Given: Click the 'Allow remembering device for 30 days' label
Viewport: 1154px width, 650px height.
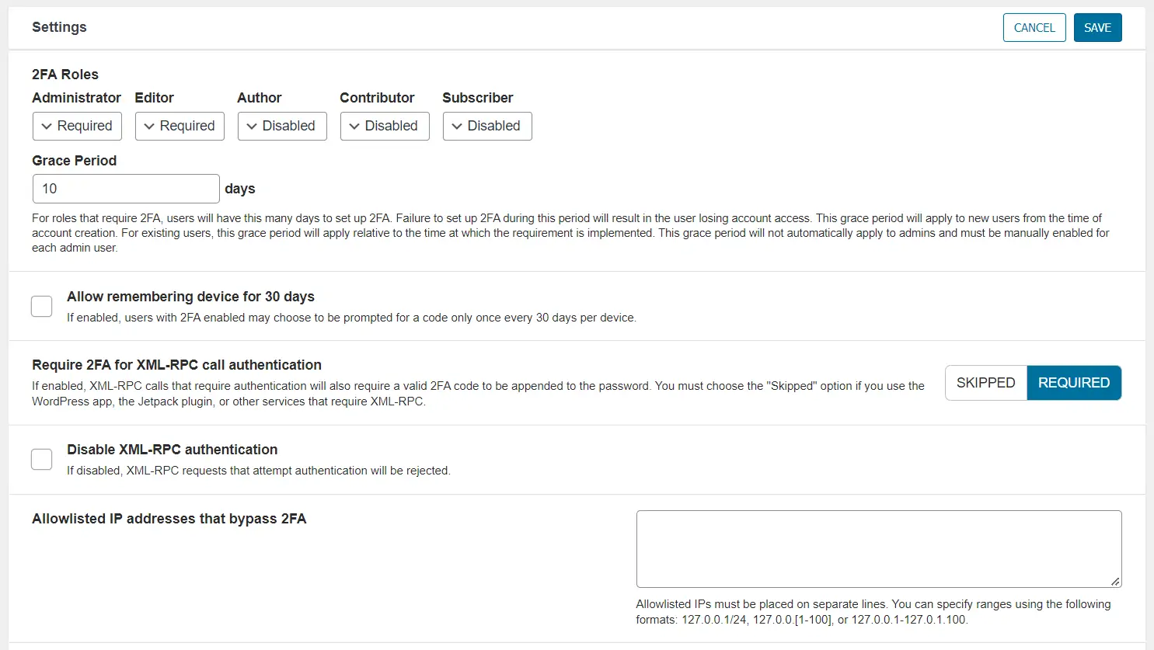Looking at the screenshot, I should (x=190, y=297).
